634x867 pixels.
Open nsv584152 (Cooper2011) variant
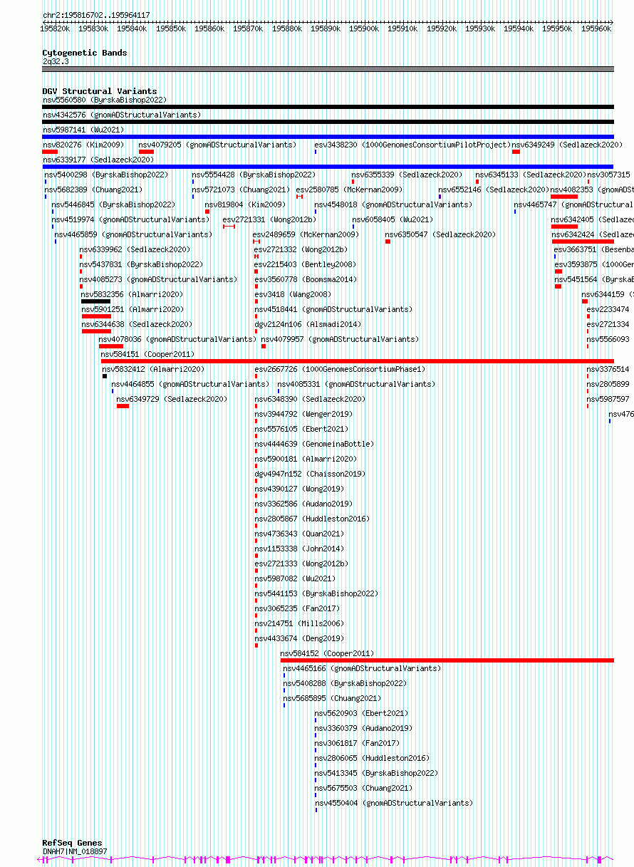pos(327,653)
